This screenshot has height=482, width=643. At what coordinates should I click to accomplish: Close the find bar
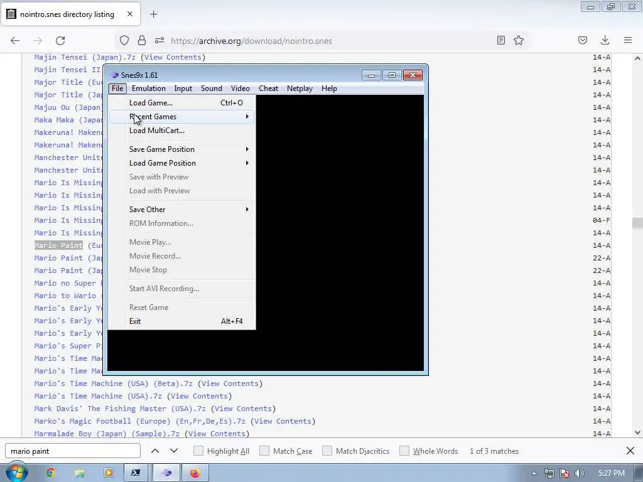tap(630, 451)
